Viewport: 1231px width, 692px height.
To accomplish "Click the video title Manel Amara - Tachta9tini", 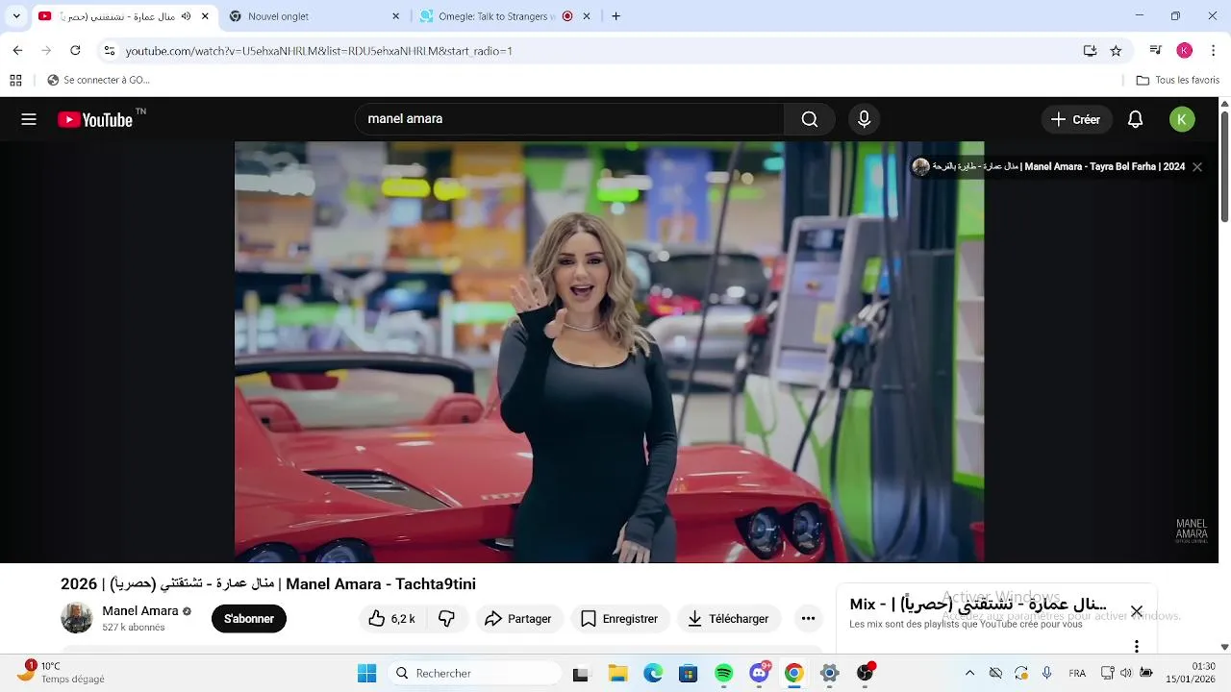I will click(x=268, y=583).
